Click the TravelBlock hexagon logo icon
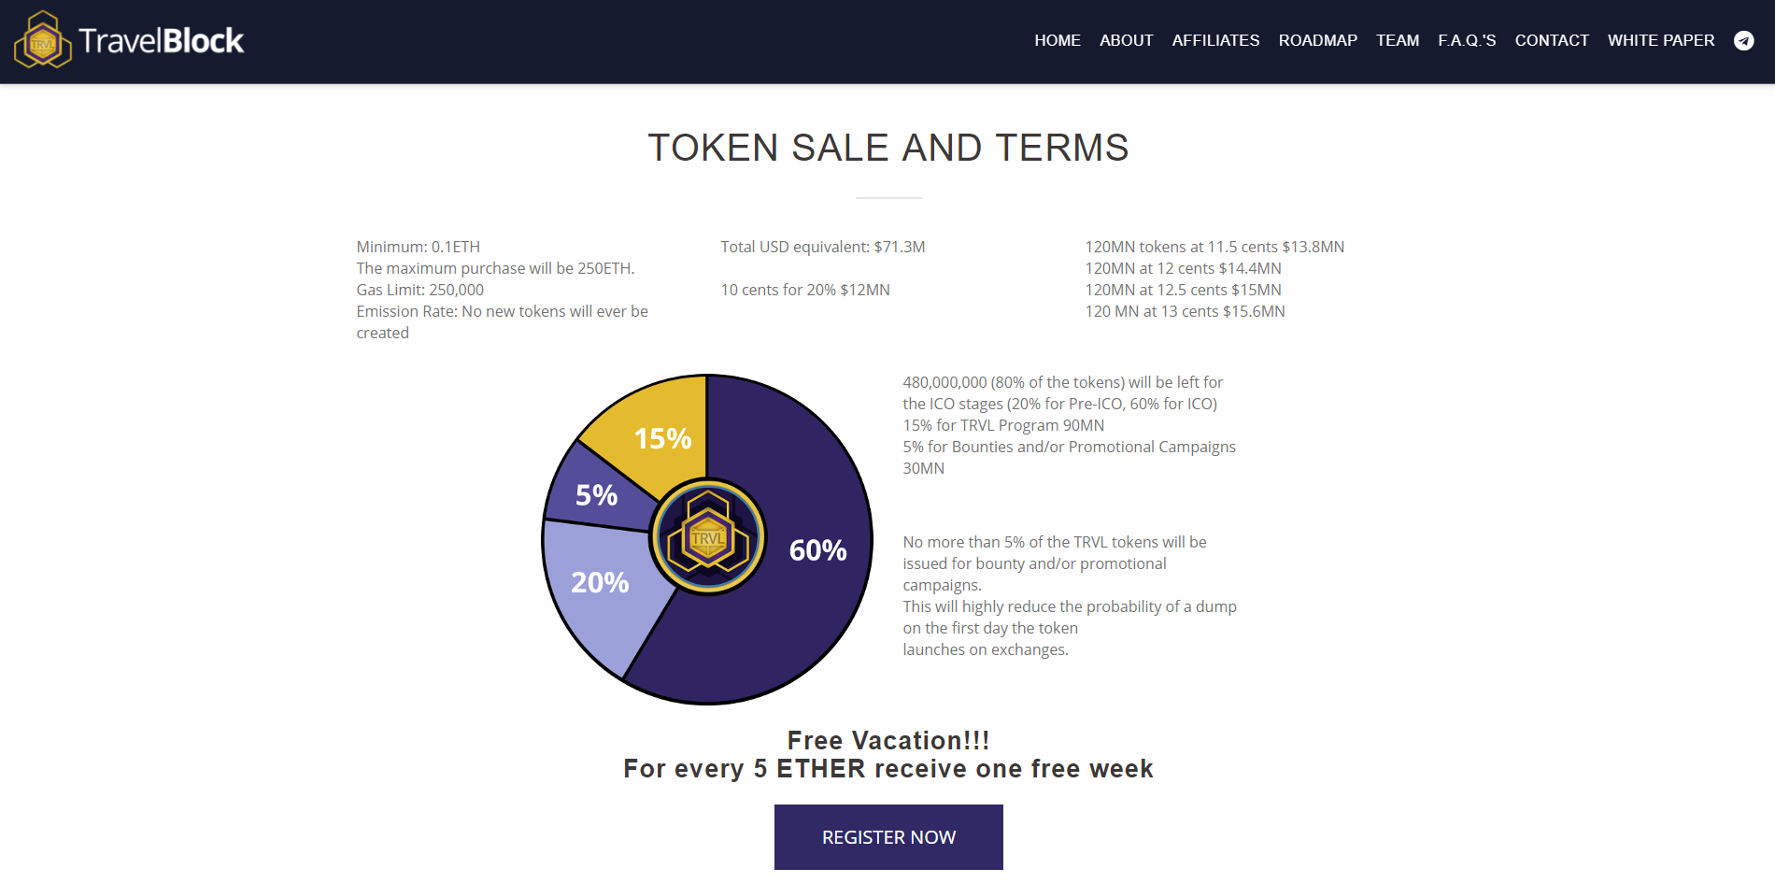Viewport: 1775px width, 883px height. pyautogui.click(x=42, y=40)
